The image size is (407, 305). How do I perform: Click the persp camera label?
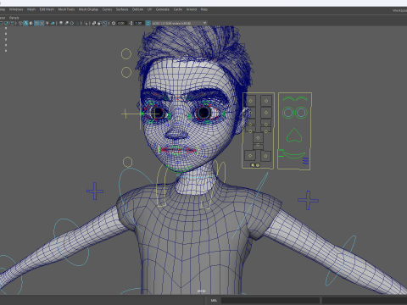point(201,291)
